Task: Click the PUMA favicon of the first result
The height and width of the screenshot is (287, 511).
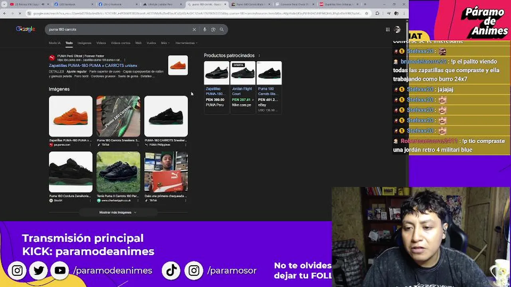Action: [52, 58]
